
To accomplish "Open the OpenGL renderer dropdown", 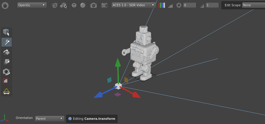I will click(x=32, y=5).
